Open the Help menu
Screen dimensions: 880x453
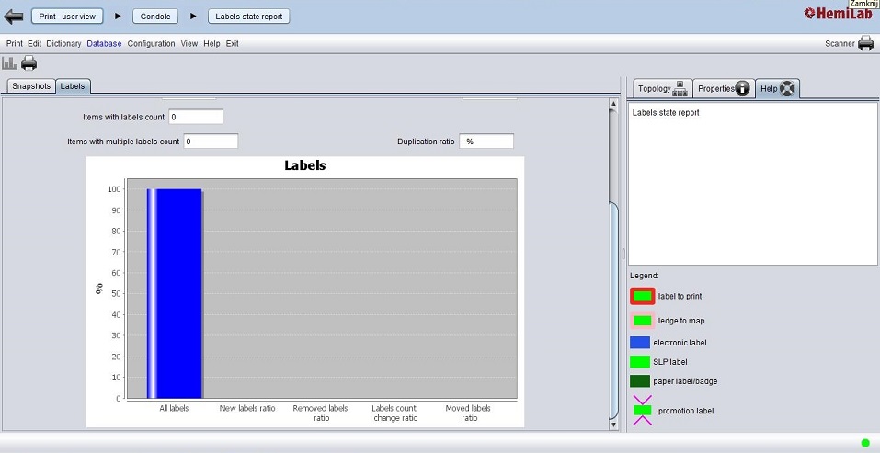point(211,43)
